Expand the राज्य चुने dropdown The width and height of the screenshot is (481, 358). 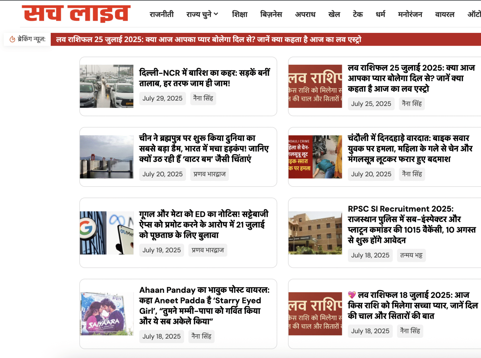[202, 14]
